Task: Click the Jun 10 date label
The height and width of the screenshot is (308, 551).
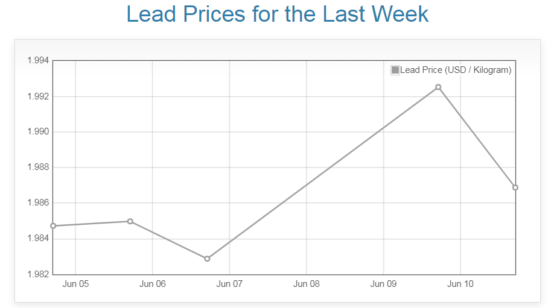Action: tap(460, 284)
